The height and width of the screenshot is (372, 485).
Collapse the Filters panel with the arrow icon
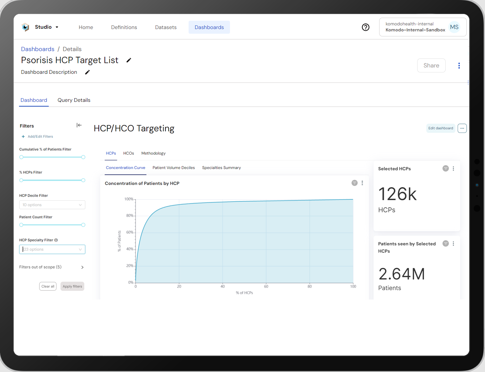(79, 125)
